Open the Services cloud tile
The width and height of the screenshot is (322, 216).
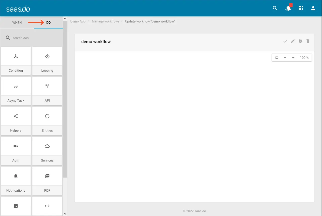(x=47, y=151)
